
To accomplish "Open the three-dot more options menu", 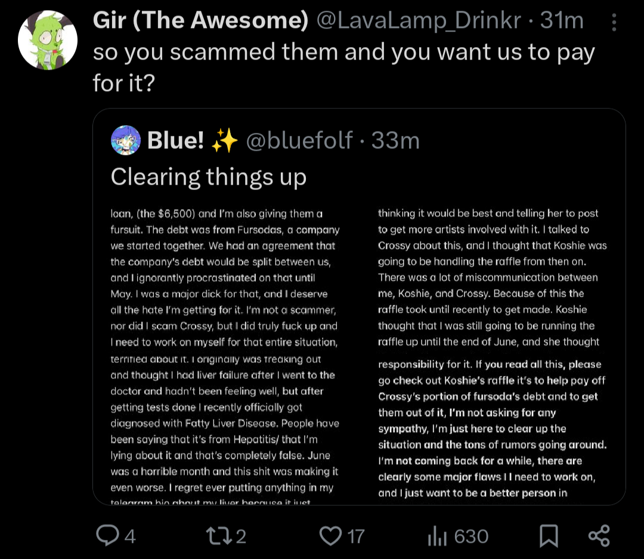I will 614,22.
